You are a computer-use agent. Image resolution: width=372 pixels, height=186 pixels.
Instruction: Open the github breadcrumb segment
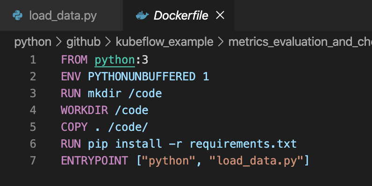(x=84, y=42)
